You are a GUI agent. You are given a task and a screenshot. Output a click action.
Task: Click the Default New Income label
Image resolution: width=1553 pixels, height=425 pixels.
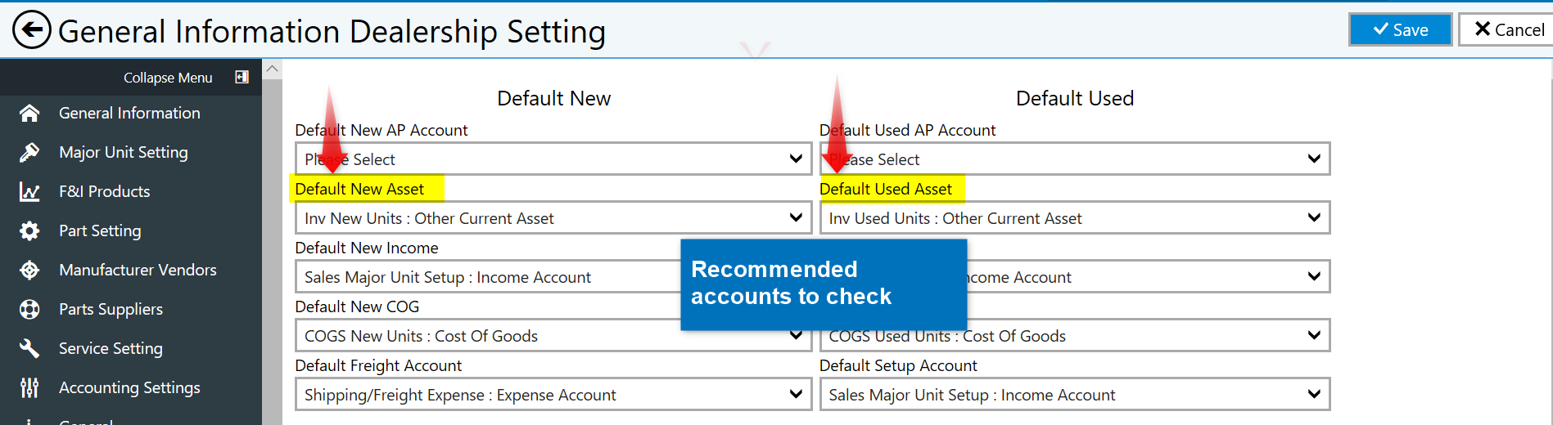(367, 248)
